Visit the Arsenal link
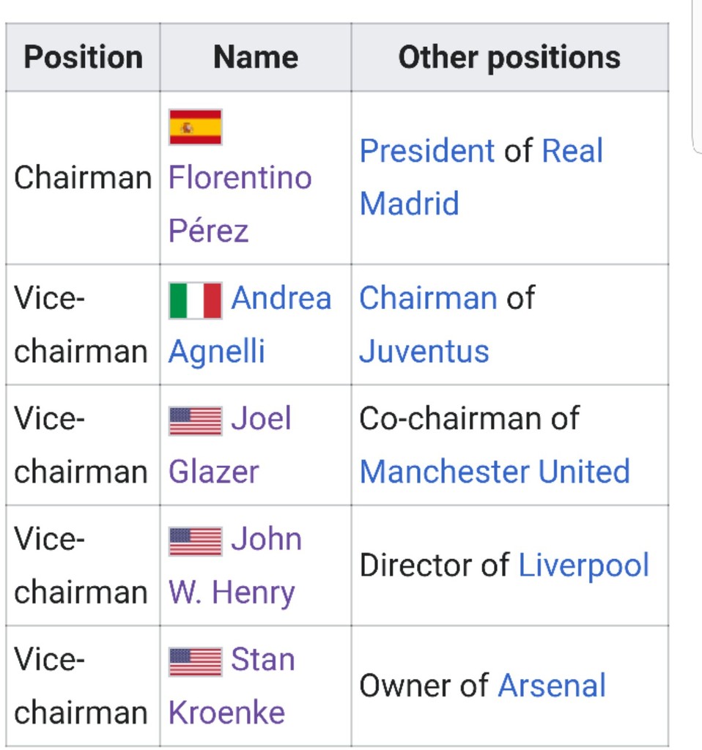The image size is (702, 750). (551, 686)
